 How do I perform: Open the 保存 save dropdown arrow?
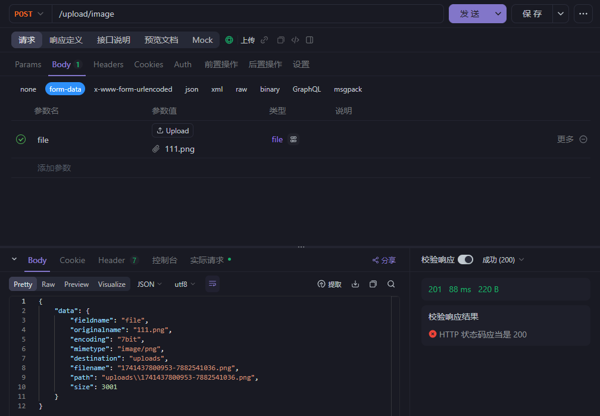pos(561,14)
